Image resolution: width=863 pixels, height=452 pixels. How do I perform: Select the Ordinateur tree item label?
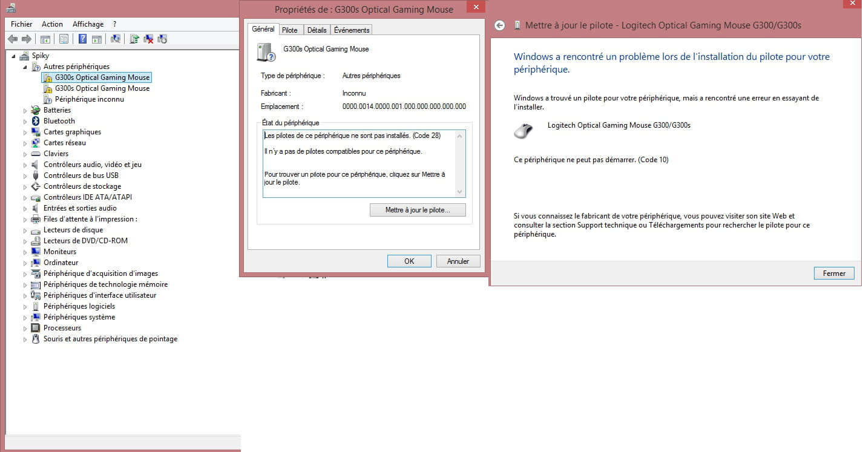coord(61,263)
